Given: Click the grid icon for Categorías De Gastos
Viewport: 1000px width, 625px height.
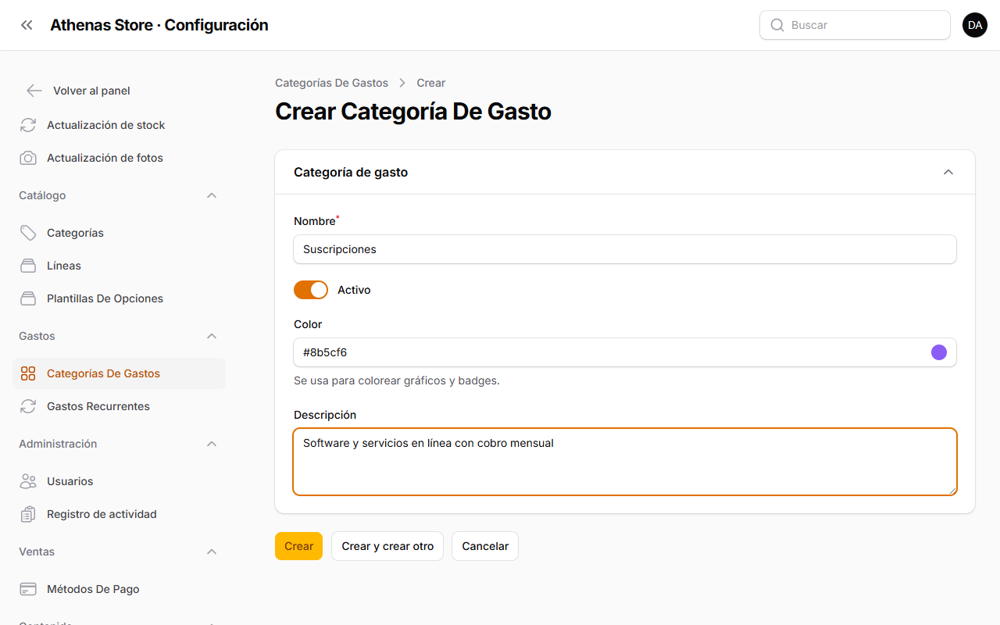Looking at the screenshot, I should [x=28, y=373].
